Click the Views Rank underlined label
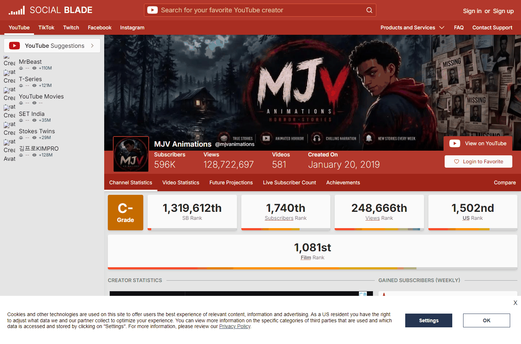This screenshot has height=344, width=521. point(373,218)
